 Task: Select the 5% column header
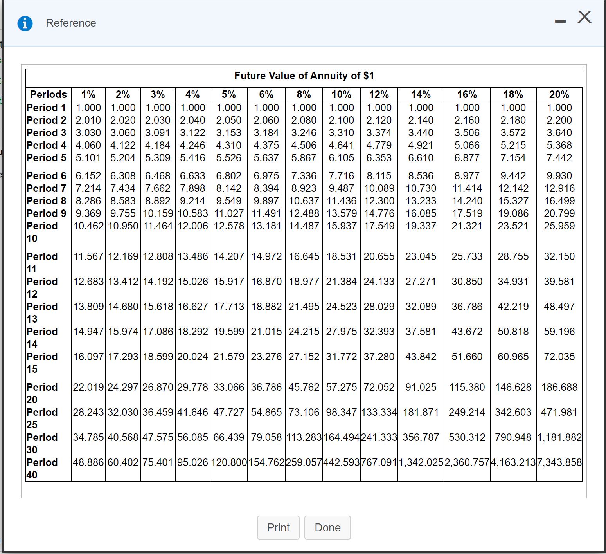click(x=229, y=94)
